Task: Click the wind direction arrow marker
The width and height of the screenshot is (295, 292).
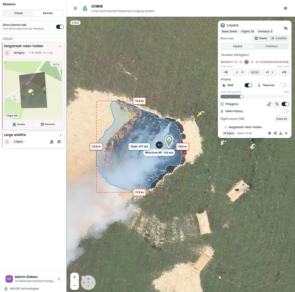Action: pyautogui.click(x=159, y=145)
